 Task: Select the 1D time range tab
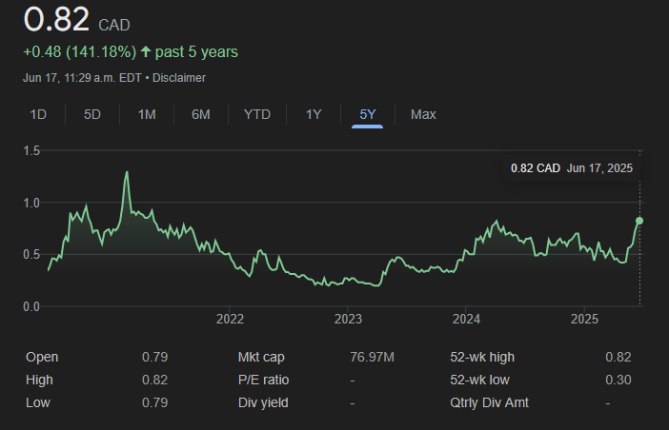(38, 114)
